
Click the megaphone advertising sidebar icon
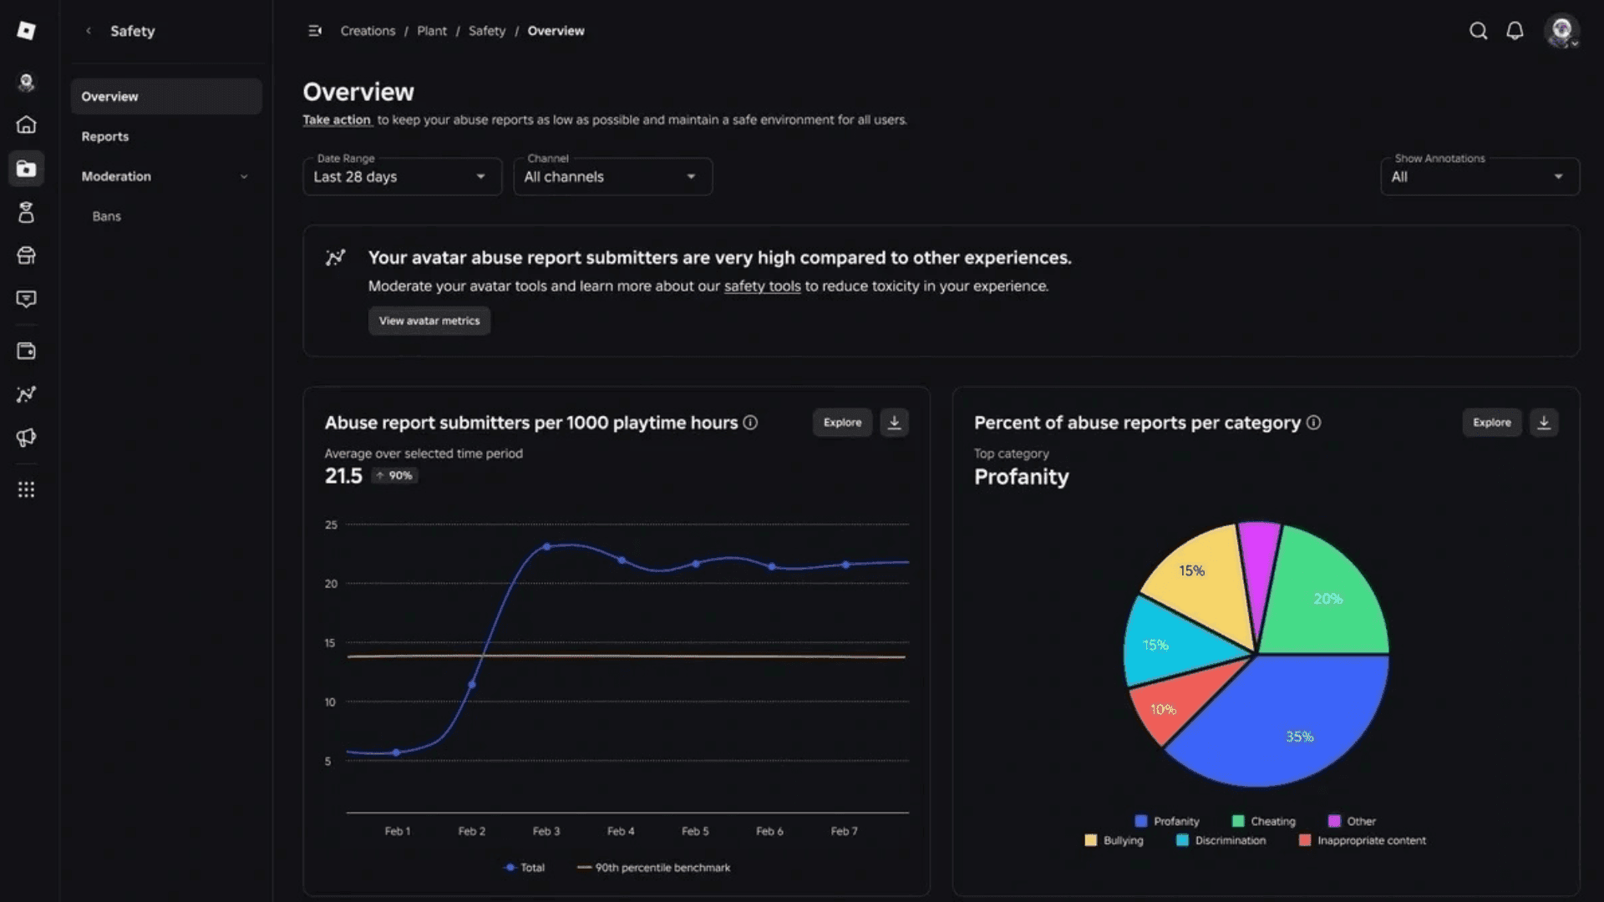click(x=26, y=438)
